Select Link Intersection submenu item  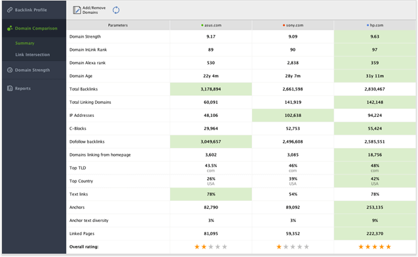tap(32, 54)
